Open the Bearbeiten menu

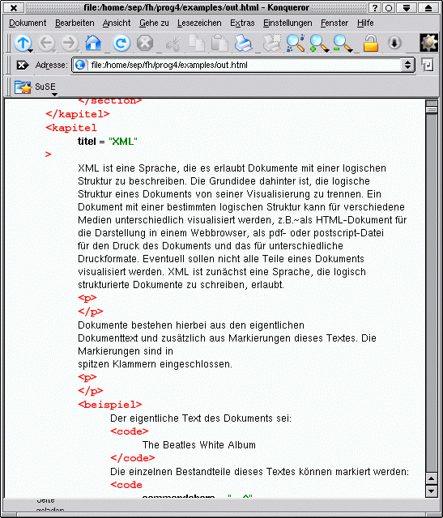pos(75,23)
